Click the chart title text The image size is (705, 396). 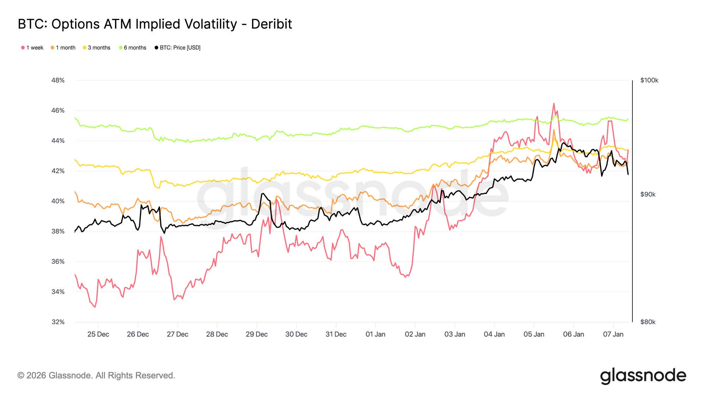(155, 24)
